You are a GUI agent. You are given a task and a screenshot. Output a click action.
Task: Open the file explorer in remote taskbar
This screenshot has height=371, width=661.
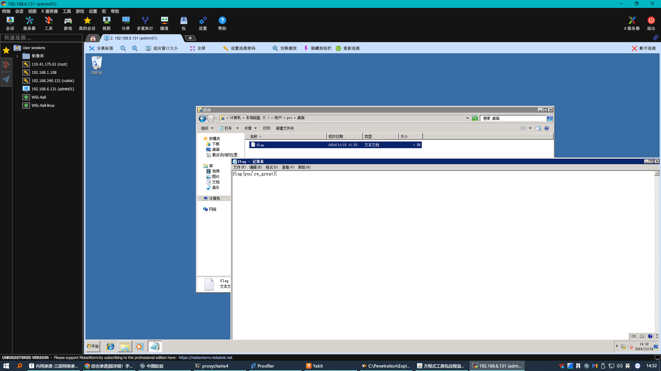pos(125,347)
